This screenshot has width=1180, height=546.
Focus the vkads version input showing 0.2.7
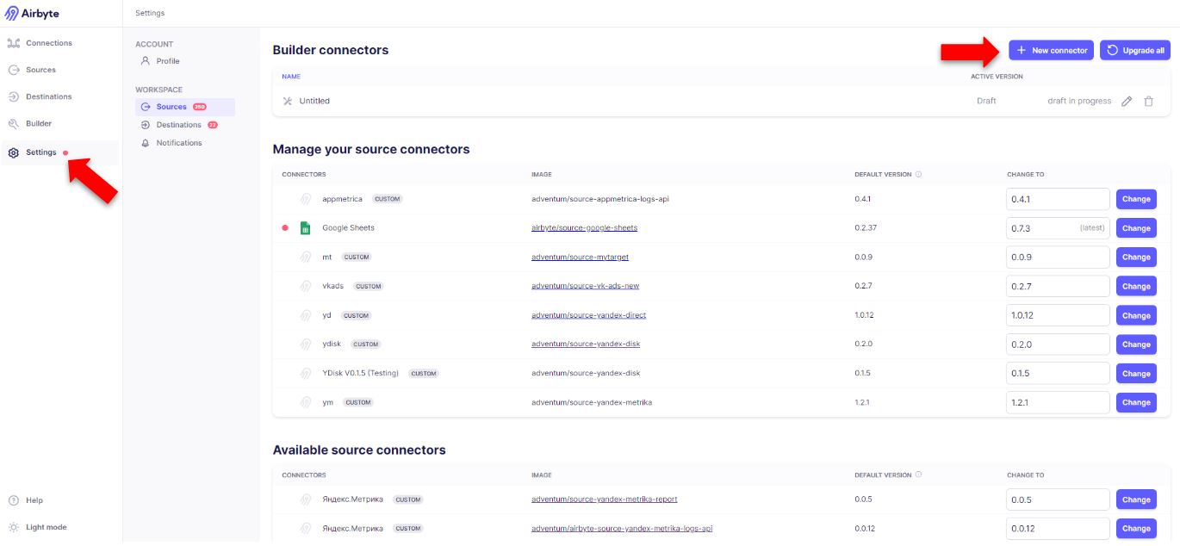(1058, 286)
